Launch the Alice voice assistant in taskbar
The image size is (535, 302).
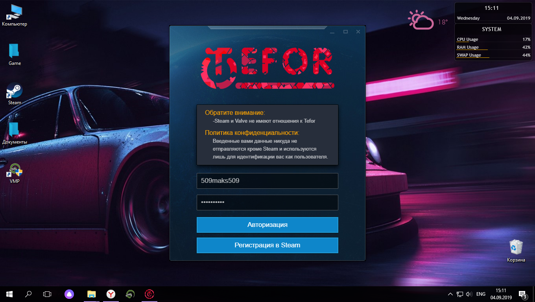click(x=69, y=294)
